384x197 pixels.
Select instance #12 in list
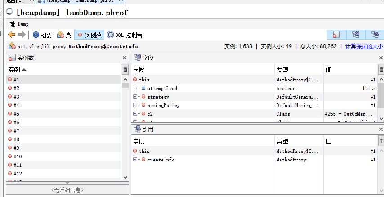point(64,174)
